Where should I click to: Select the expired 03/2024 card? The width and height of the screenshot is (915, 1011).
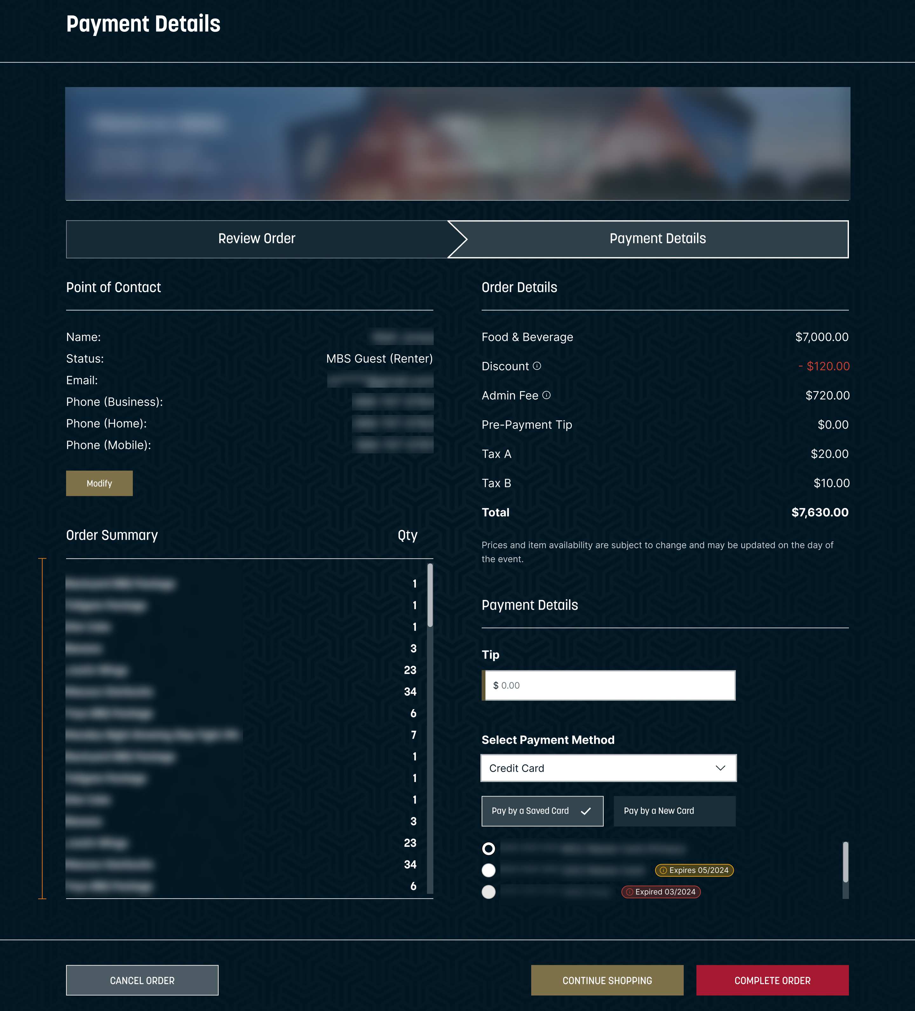coord(489,892)
